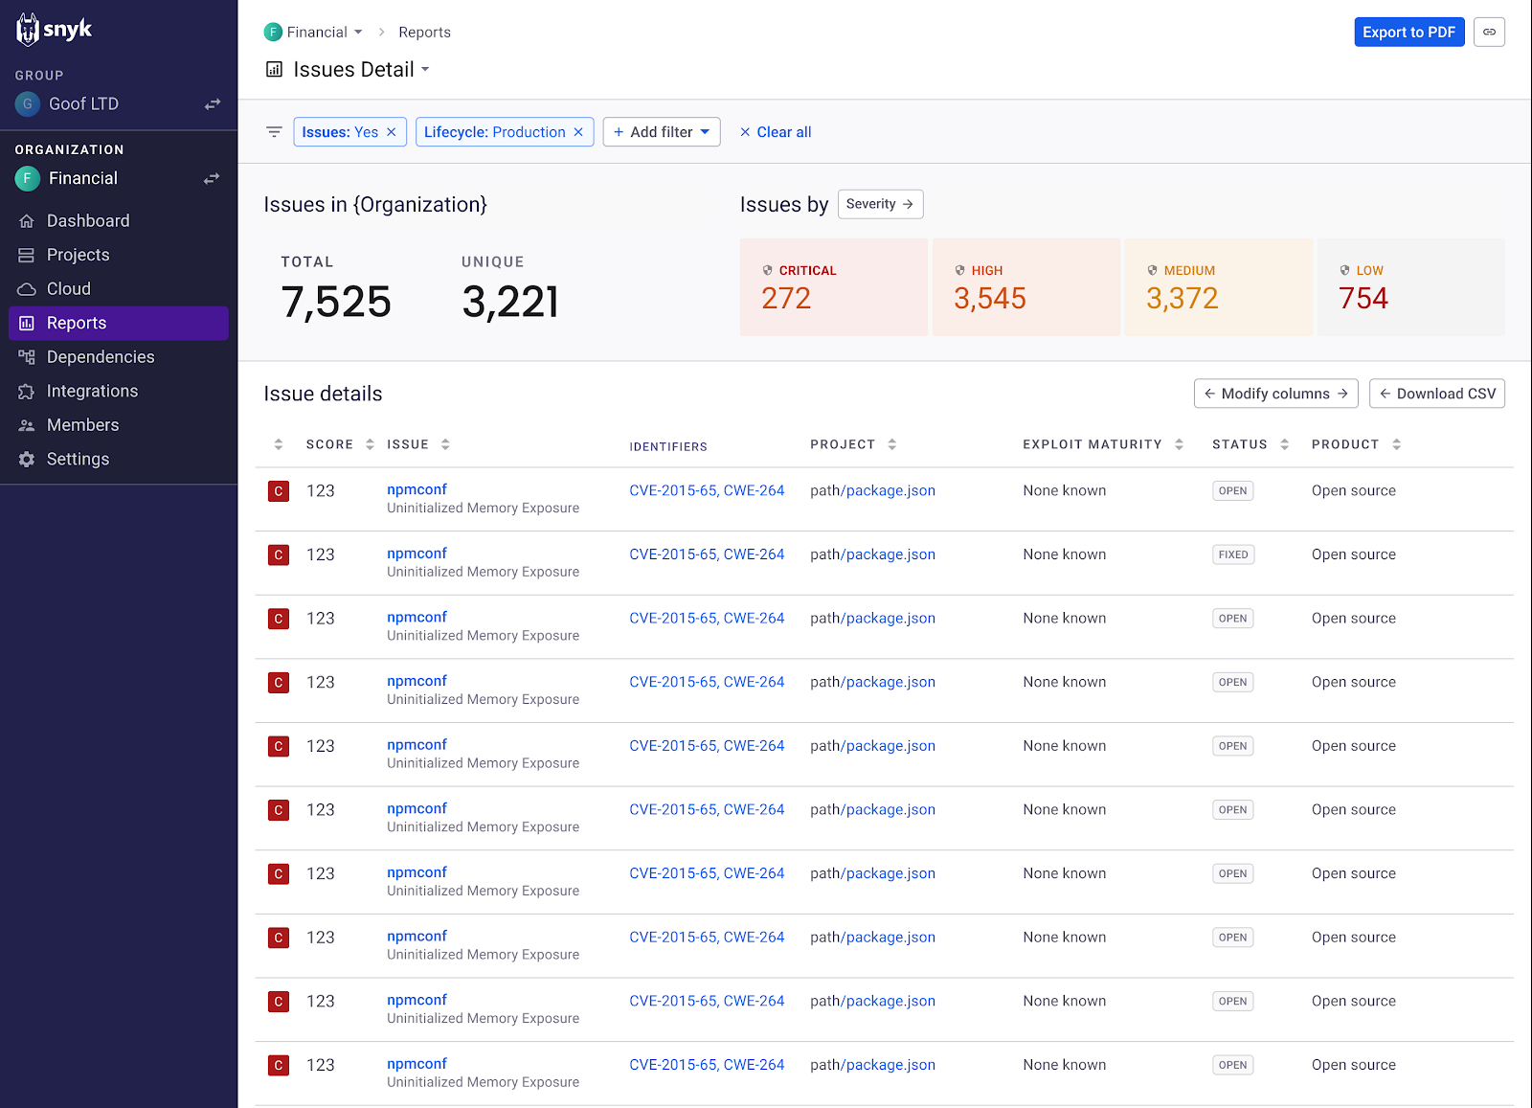Open the Issues by Severity selector
This screenshot has height=1108, width=1532.
[880, 204]
